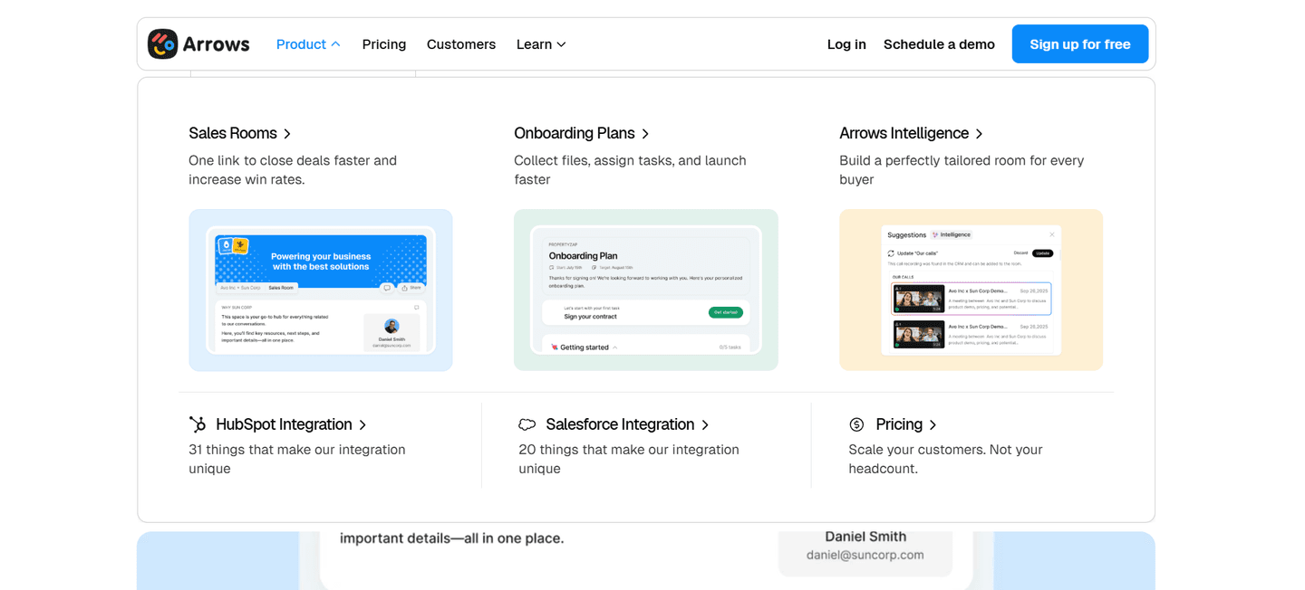Click arrow next to Salesforce Integration
This screenshot has height=590, width=1305.
705,425
